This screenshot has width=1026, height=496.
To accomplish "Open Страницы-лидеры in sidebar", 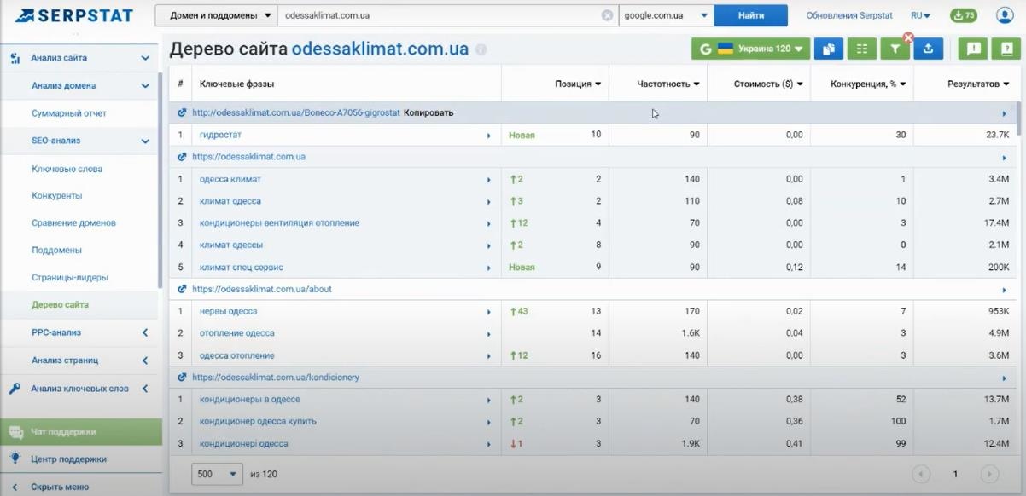I will point(70,277).
